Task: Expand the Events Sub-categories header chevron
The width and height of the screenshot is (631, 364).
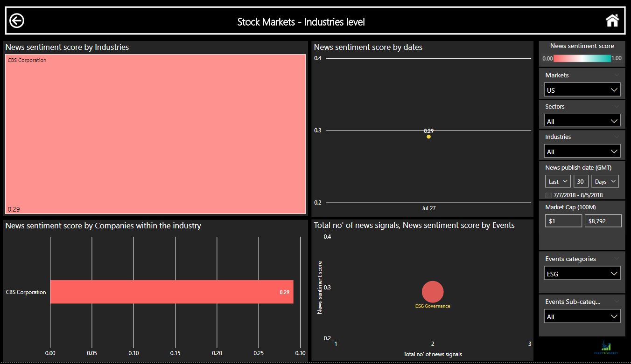Action: coord(617,302)
